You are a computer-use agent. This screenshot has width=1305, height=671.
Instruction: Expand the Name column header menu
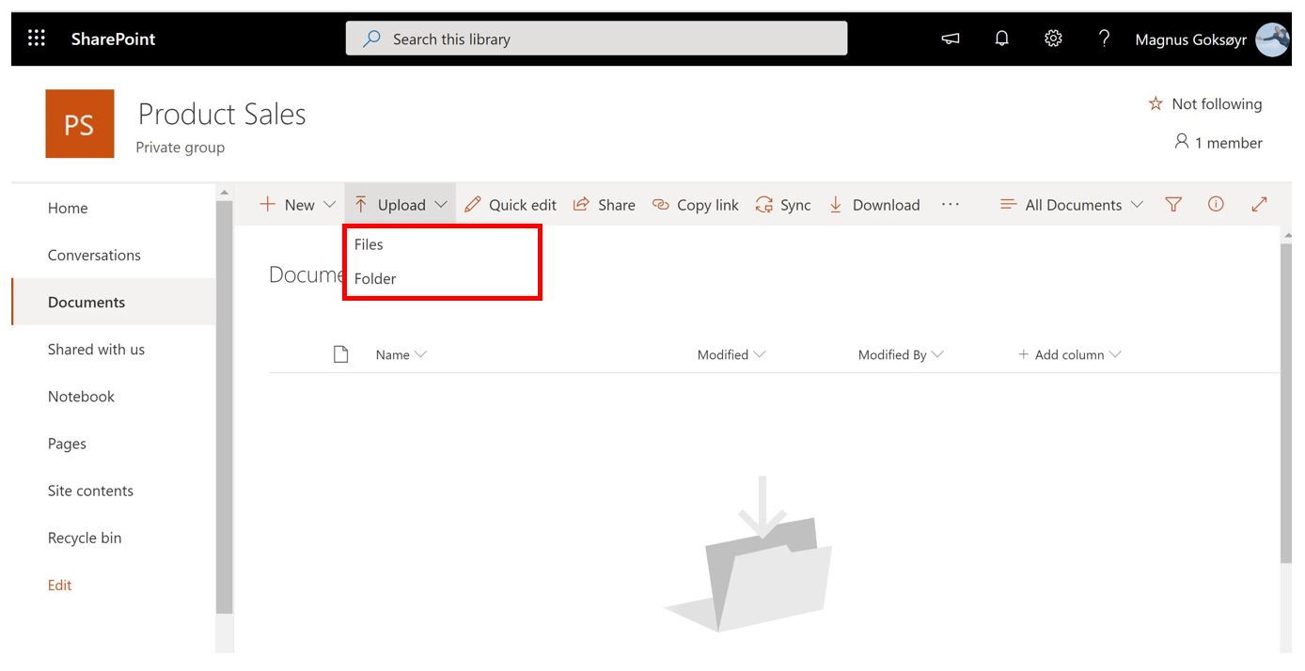401,355
